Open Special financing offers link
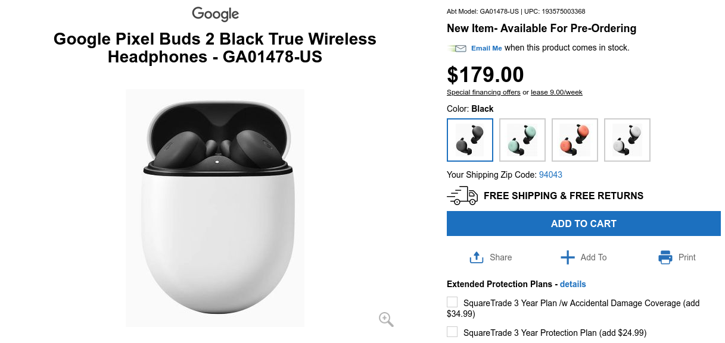 [483, 92]
